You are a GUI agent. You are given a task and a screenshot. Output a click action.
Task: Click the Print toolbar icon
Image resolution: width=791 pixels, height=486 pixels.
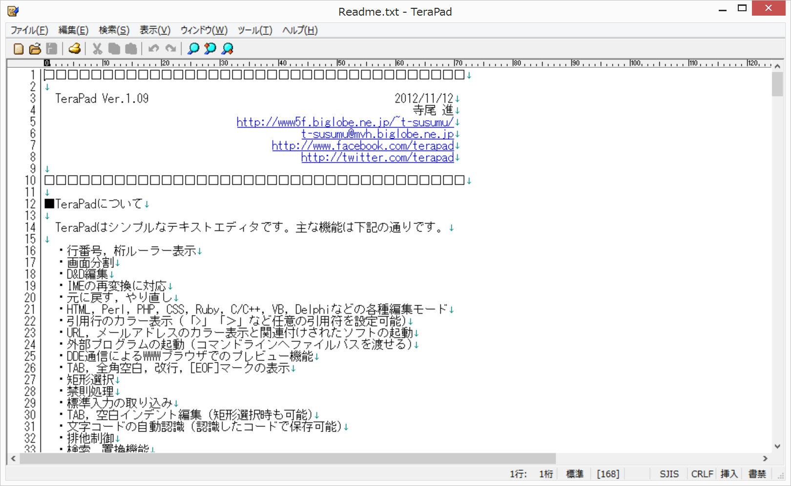(x=74, y=49)
